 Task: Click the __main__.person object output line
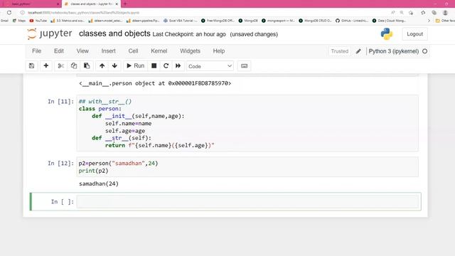pos(155,83)
